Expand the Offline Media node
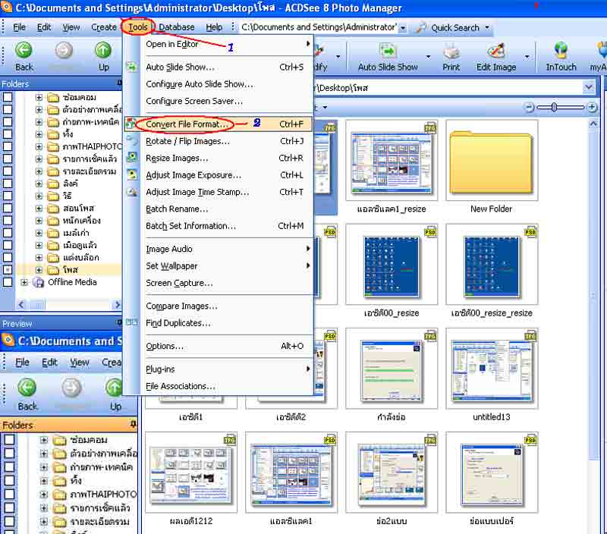 coord(24,282)
